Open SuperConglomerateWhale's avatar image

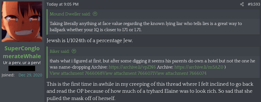pos(22,22)
